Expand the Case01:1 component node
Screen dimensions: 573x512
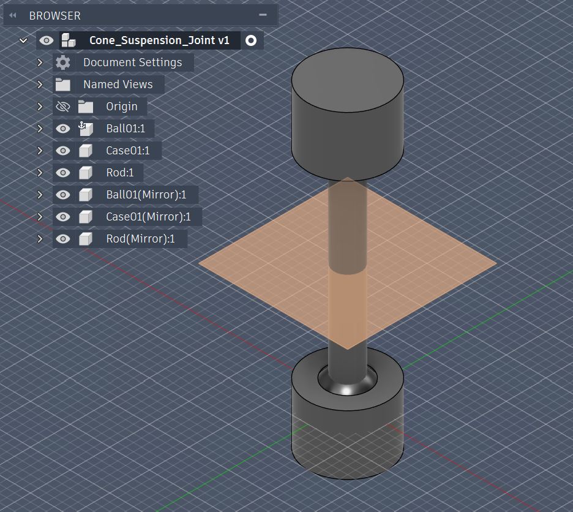[40, 150]
